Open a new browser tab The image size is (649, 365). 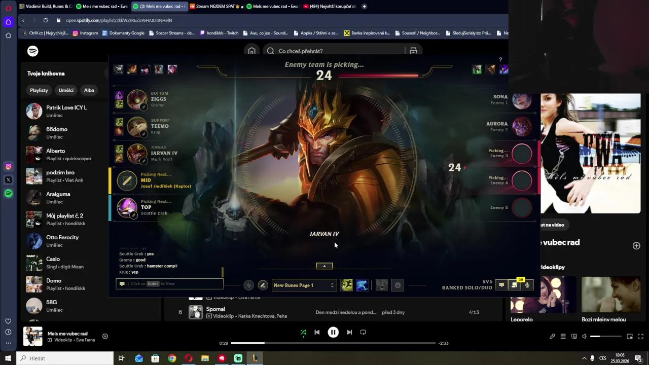point(364,6)
